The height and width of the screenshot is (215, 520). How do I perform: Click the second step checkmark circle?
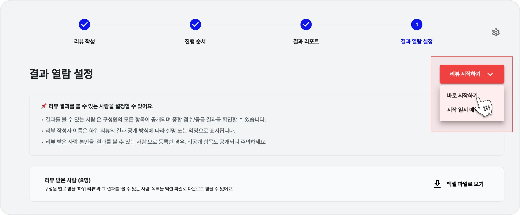(x=195, y=25)
